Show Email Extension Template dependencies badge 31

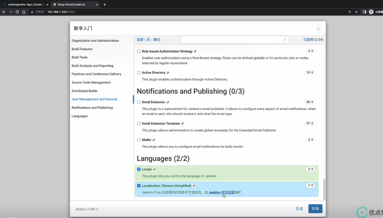coord(310,123)
